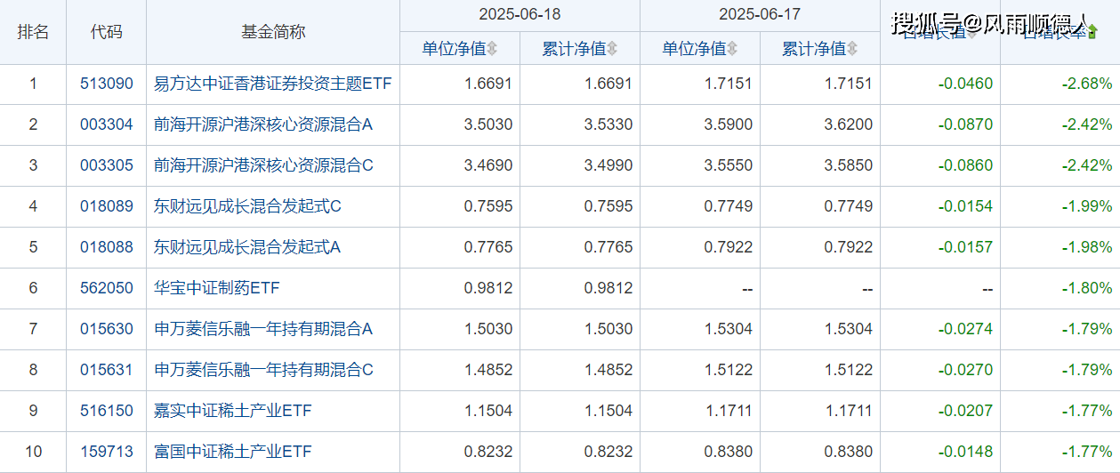Click the green sort arrow on 日增长率 header

click(x=1092, y=32)
